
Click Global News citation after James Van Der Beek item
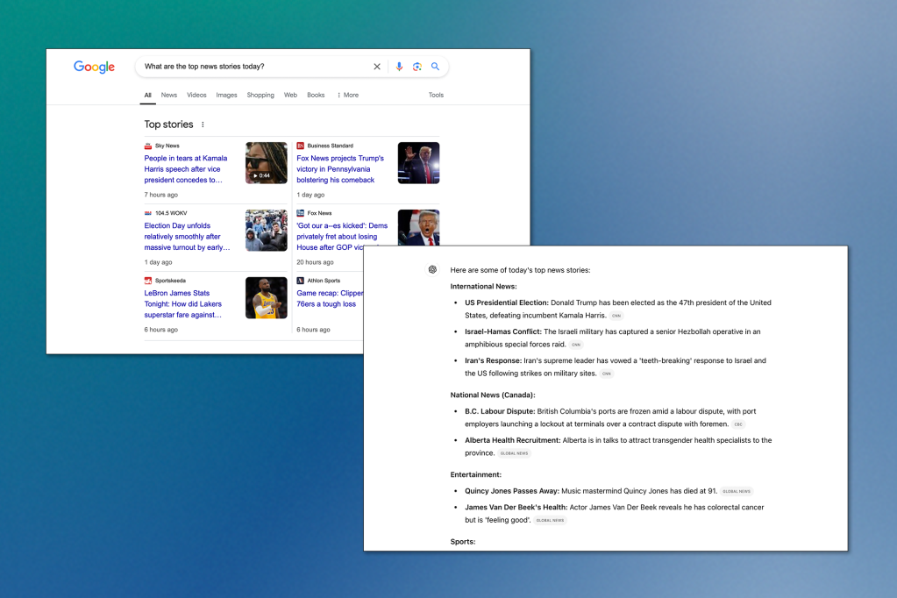tap(551, 521)
